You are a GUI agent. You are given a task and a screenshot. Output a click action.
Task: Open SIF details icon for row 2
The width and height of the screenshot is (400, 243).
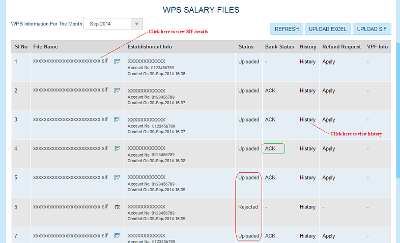coord(117,90)
